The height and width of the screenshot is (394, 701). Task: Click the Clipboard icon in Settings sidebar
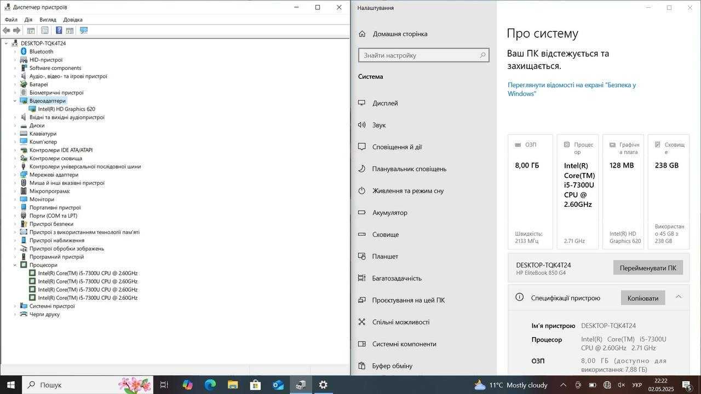[x=361, y=366]
